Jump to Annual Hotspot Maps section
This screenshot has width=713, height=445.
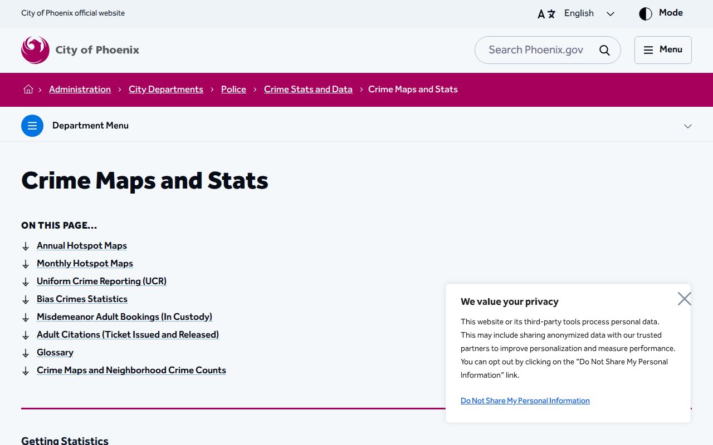click(x=82, y=246)
